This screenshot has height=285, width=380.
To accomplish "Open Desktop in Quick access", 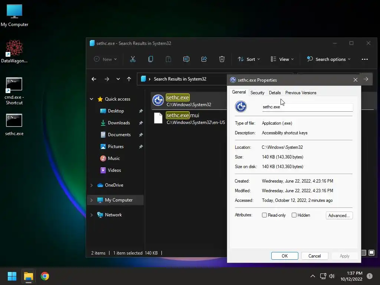I will (x=116, y=111).
